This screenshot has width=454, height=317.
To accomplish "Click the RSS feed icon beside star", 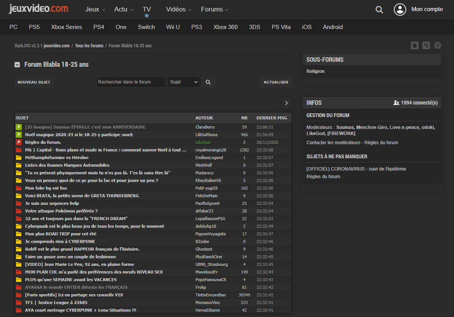I will (x=426, y=46).
